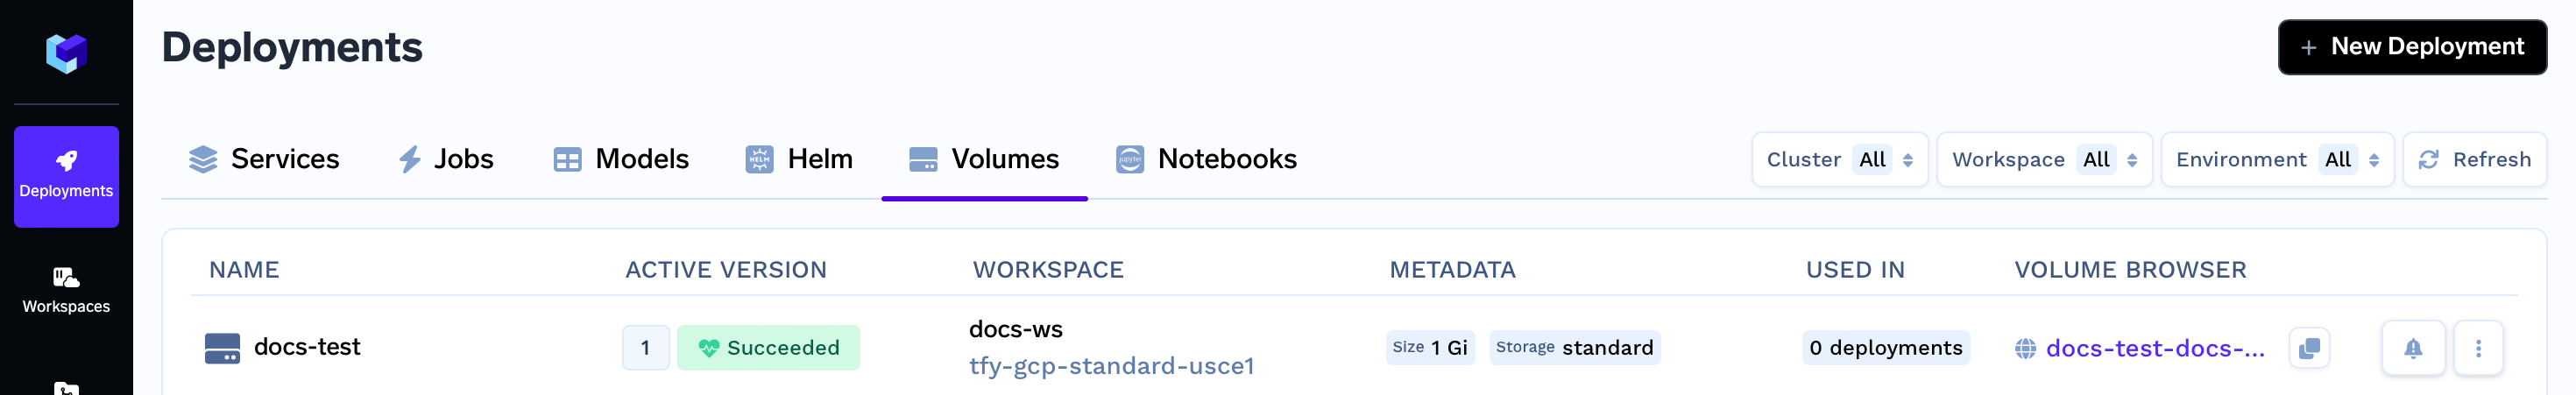Click the docs-test volume icon
The height and width of the screenshot is (395, 2576).
tap(222, 348)
